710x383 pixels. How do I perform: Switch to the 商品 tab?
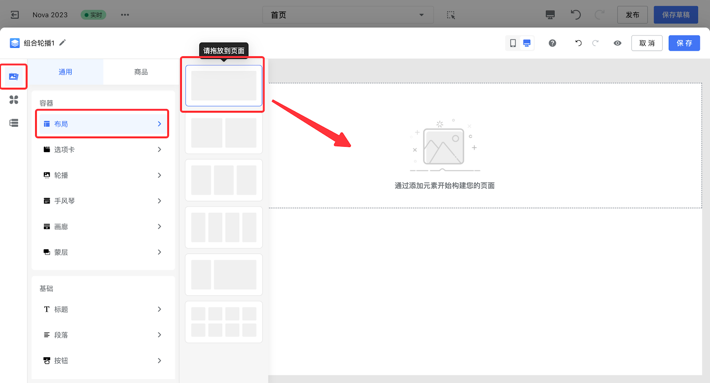141,72
